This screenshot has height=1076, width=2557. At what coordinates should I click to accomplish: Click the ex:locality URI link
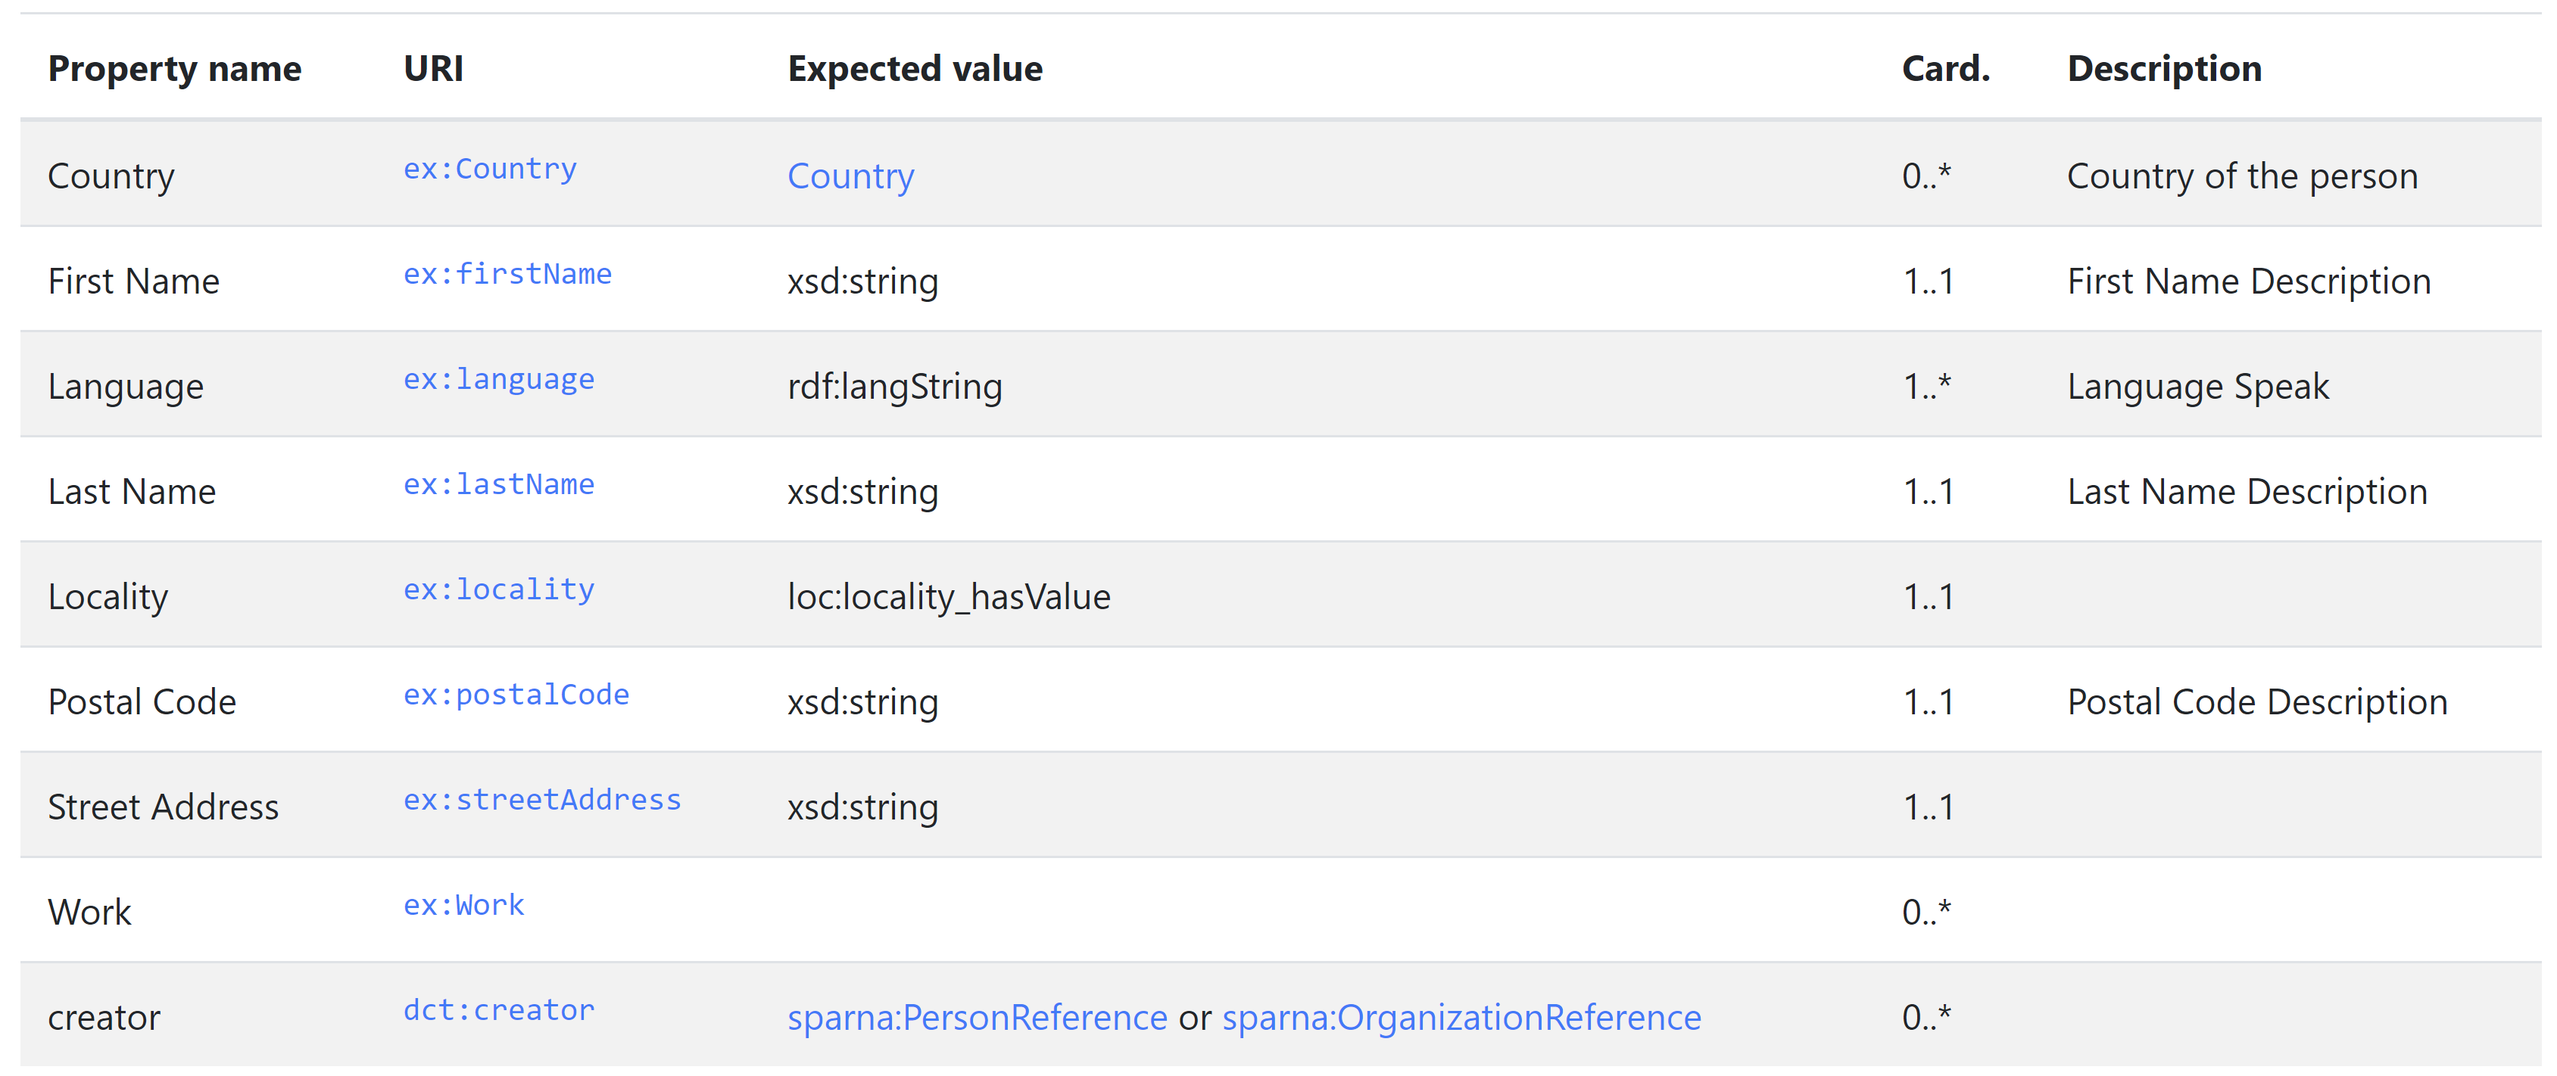(498, 590)
